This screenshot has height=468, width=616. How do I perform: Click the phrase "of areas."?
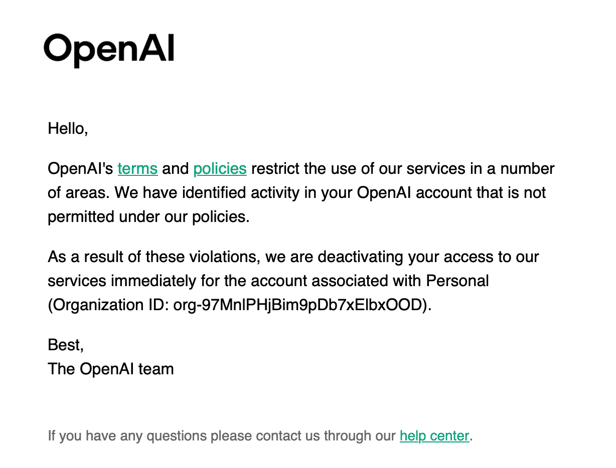[79, 193]
